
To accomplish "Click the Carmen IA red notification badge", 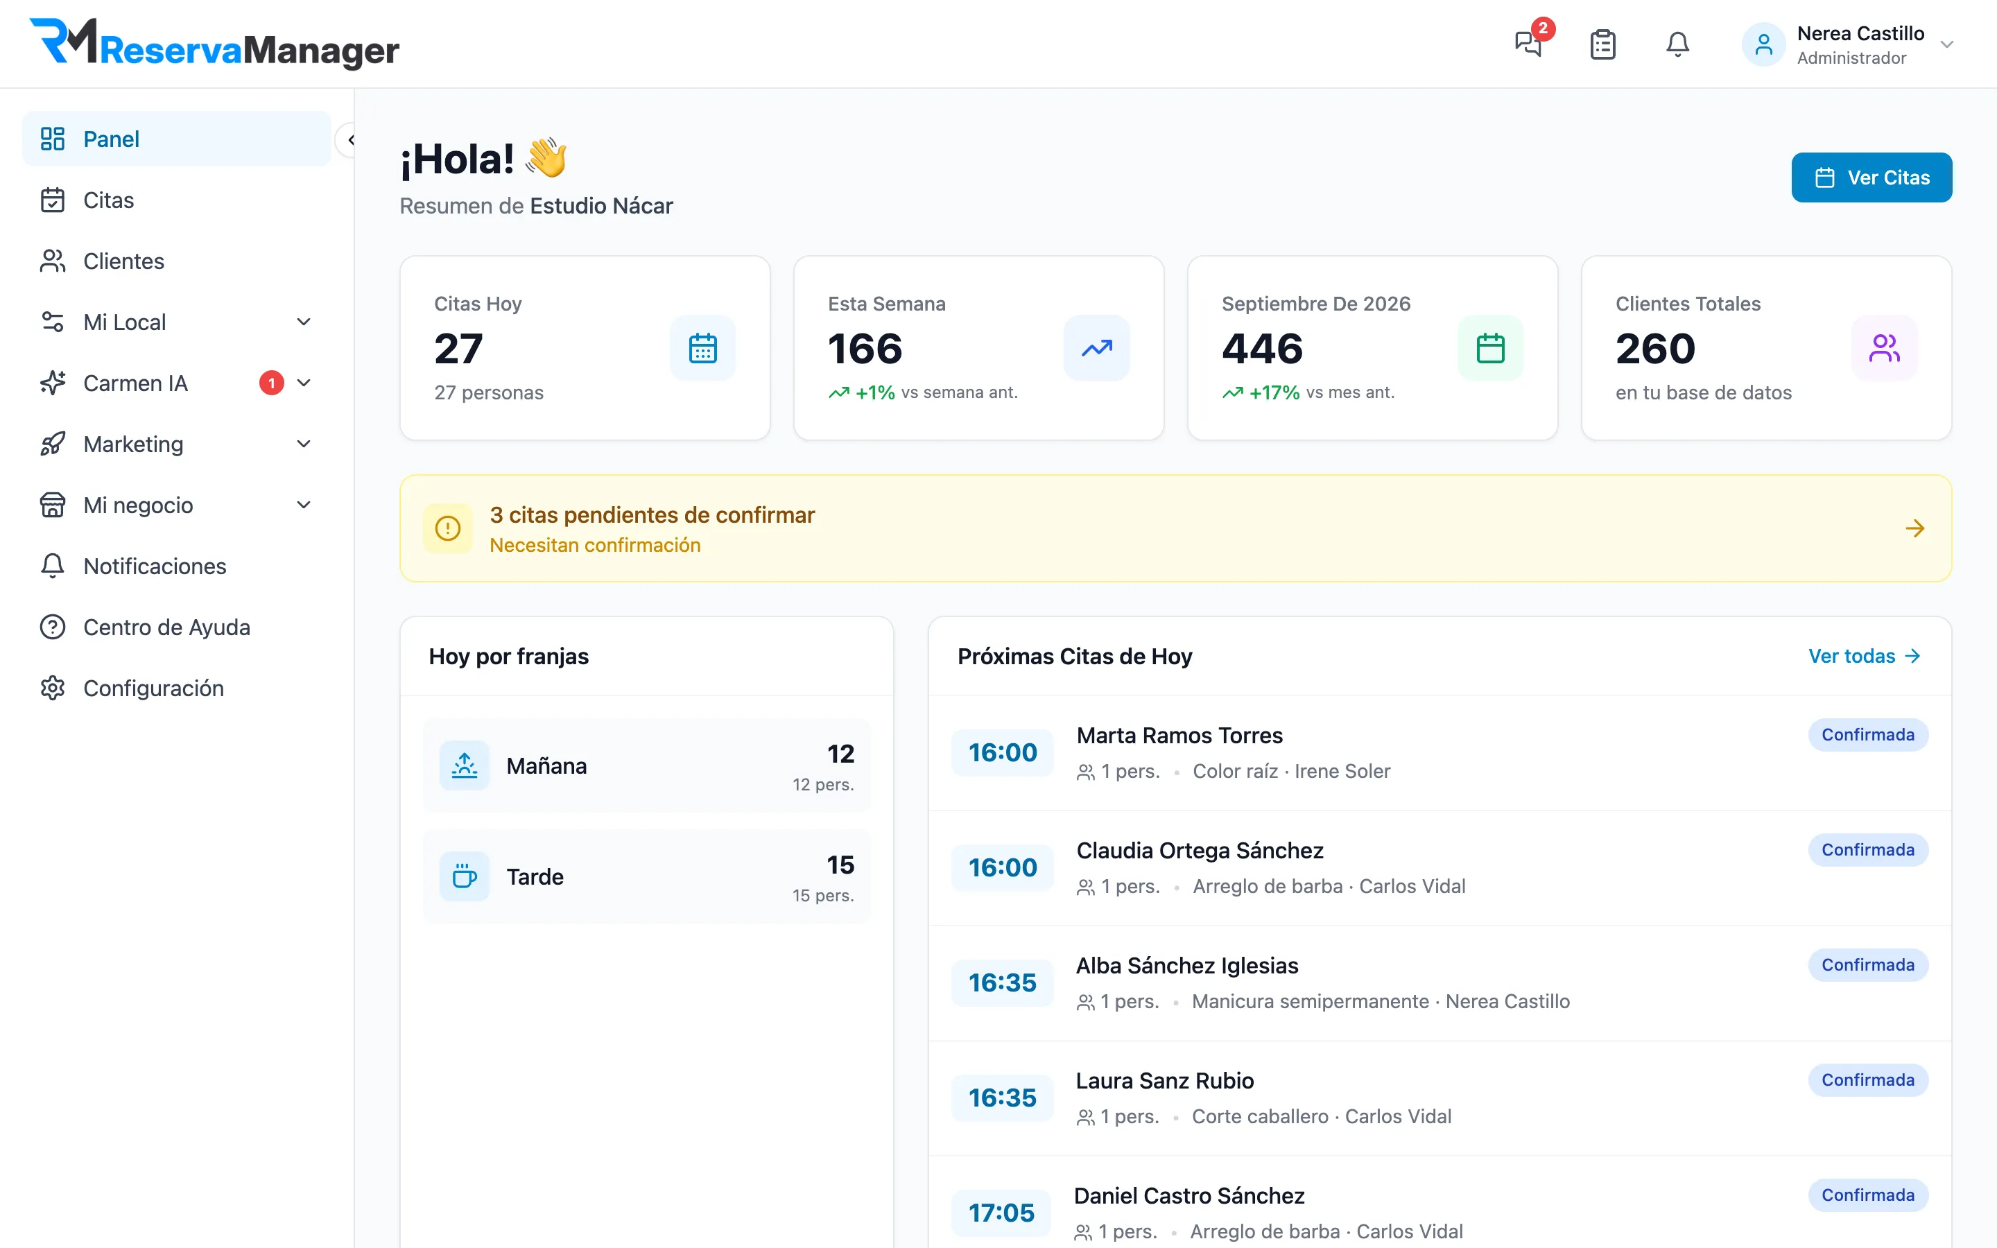I will pos(272,383).
